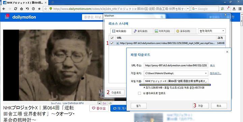Select the NHK プロジェクトX browser tab
This screenshot has height=122, width=243.
coord(25,2)
